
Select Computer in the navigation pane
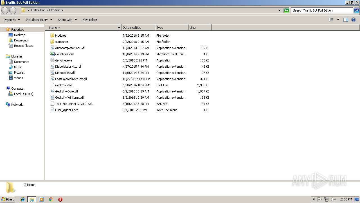coord(18,89)
